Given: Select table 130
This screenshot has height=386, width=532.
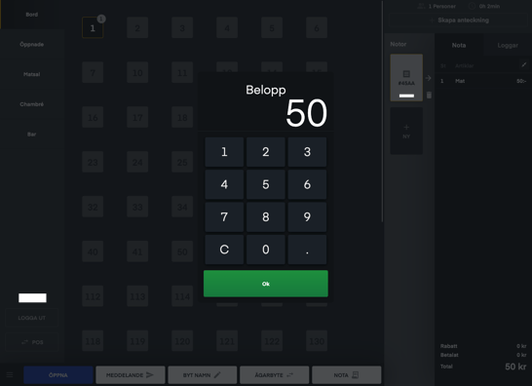Looking at the screenshot, I should (x=317, y=341).
